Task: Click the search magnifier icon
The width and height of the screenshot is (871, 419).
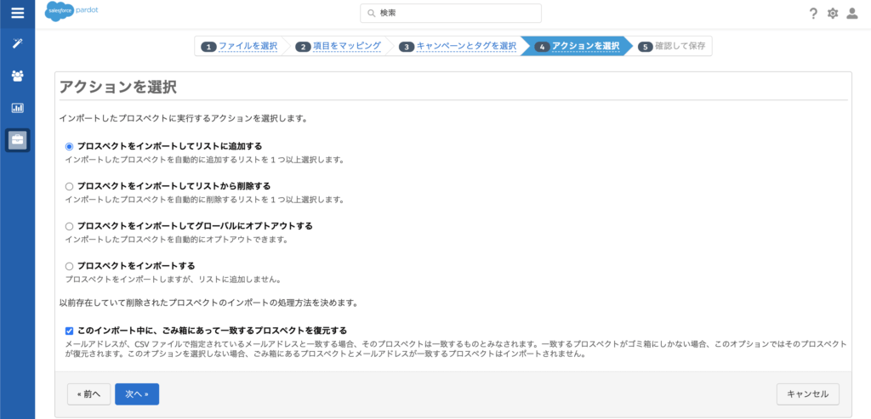Action: (371, 14)
